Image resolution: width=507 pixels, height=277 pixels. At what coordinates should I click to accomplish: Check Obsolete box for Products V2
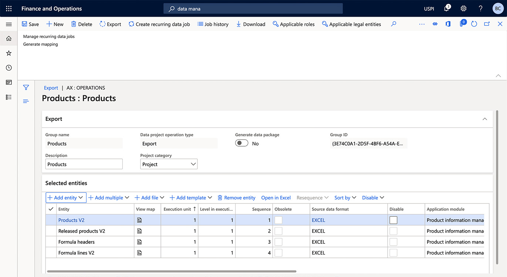[x=278, y=220]
